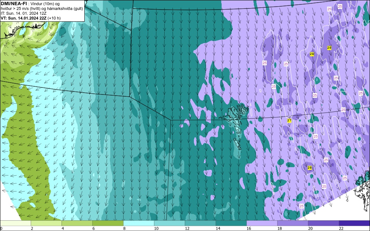The width and height of the screenshot is (370, 231).
Task: Click the "VT: Sun. 14.01.2024 22Z" valid time
Action: point(24,18)
